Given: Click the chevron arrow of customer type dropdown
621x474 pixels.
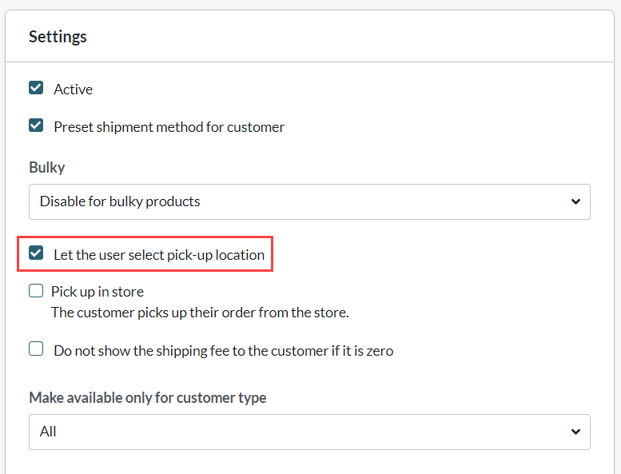Looking at the screenshot, I should [x=575, y=432].
